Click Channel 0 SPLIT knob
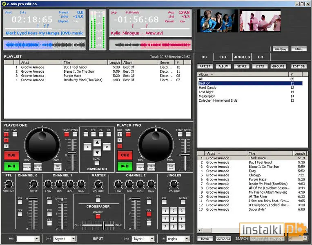 pos(33,184)
